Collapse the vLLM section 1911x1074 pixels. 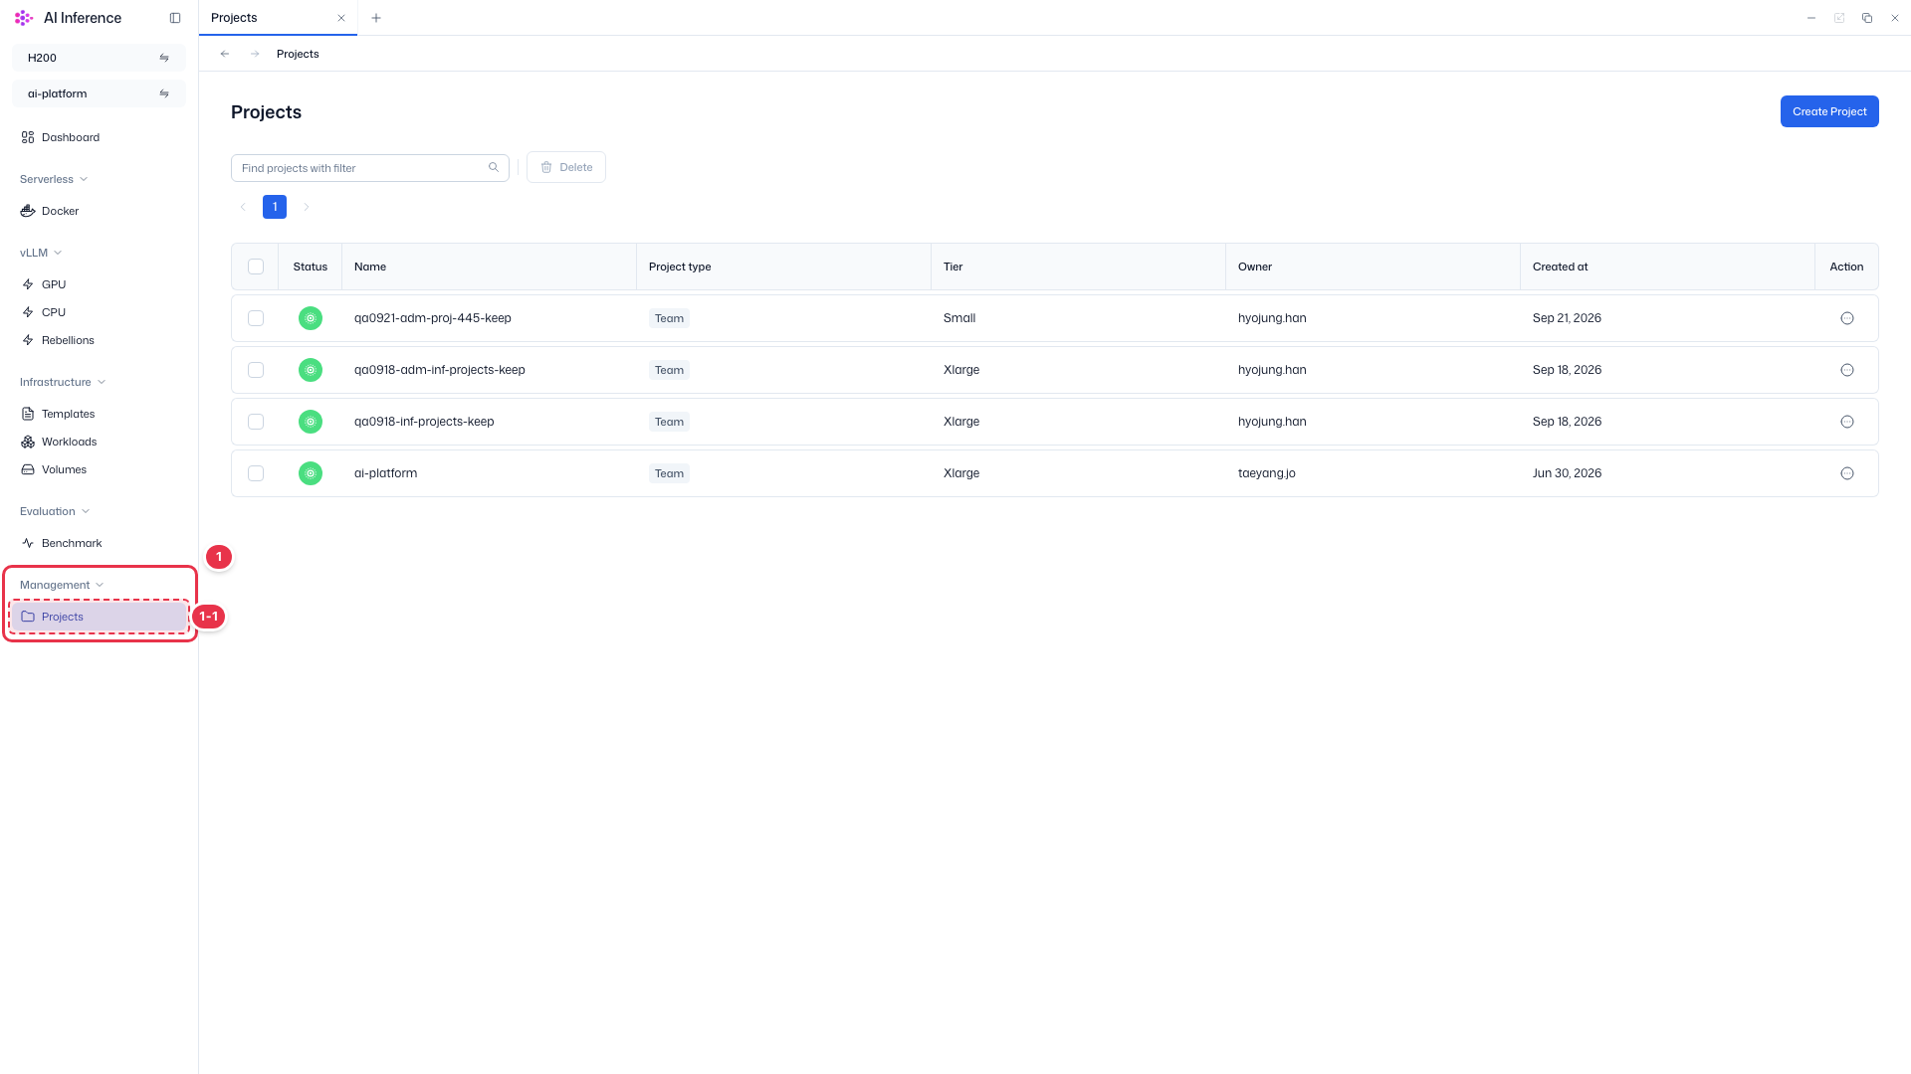[41, 253]
